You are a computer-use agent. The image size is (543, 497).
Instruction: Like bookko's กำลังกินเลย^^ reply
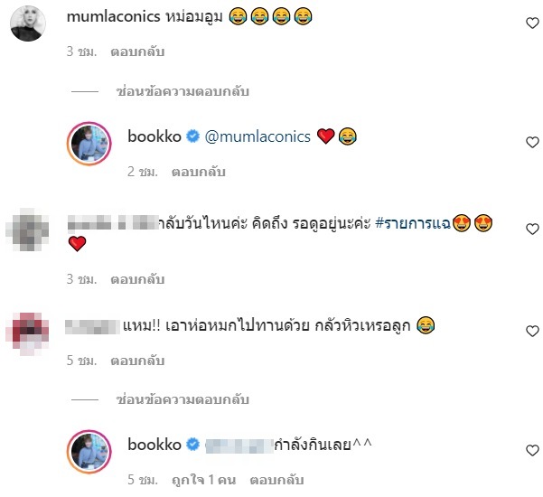(532, 450)
